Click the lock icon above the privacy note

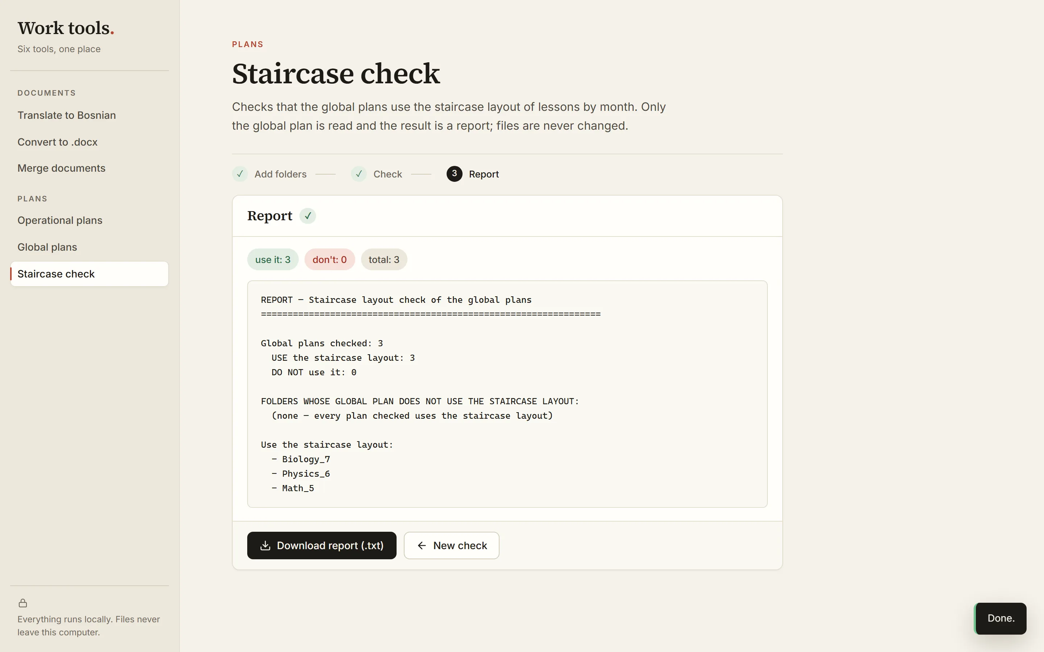[23, 603]
